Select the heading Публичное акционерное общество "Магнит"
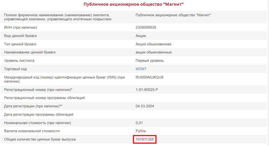 (134, 4)
